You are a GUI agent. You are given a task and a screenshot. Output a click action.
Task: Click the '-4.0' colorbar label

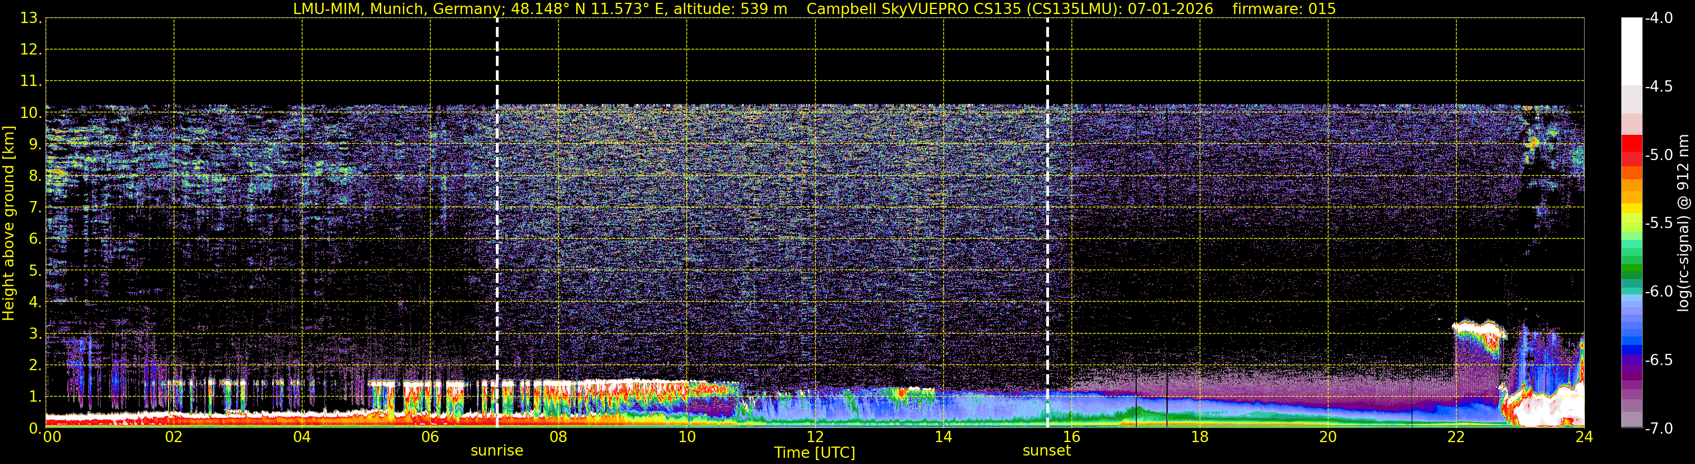pyautogui.click(x=1658, y=18)
